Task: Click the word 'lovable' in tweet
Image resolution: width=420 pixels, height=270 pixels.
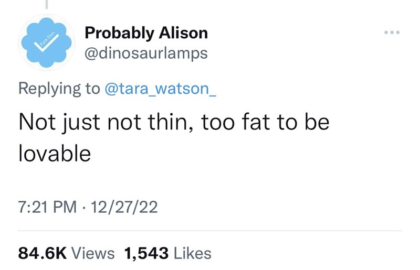Action: click(55, 154)
